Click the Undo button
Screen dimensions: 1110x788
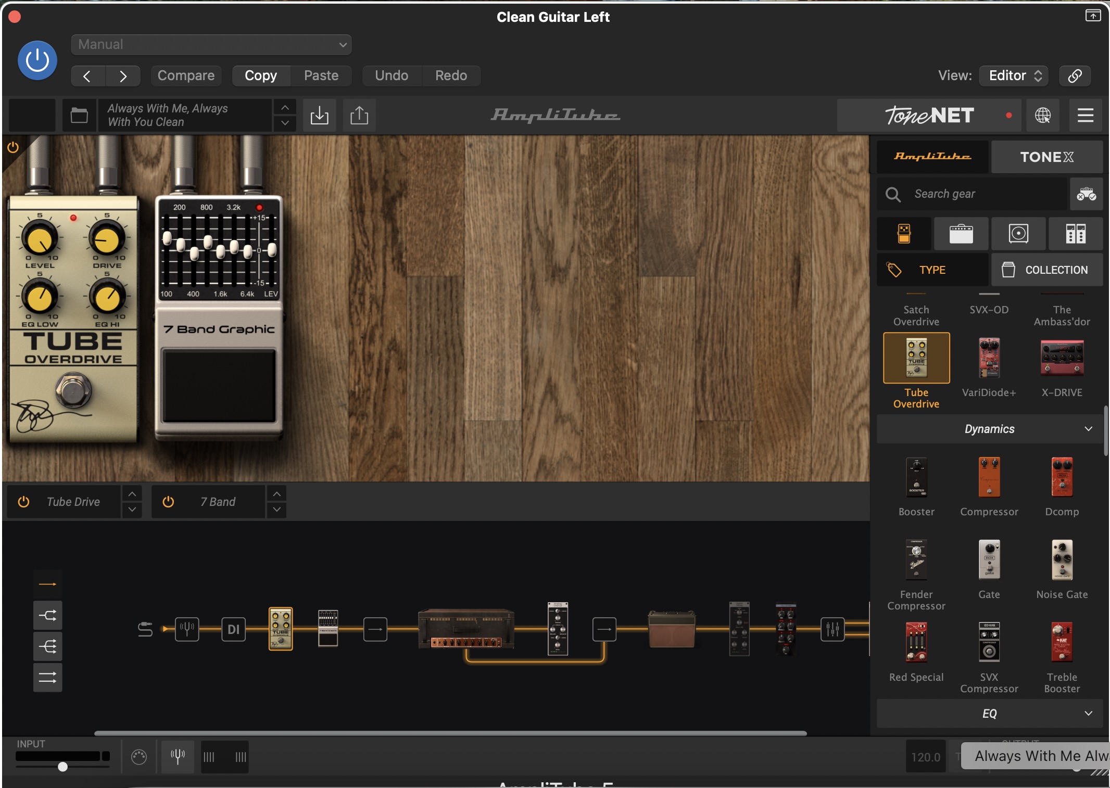pos(392,75)
